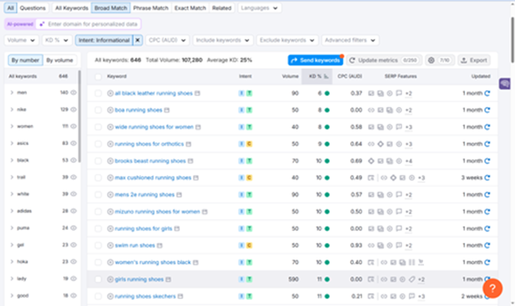The height and width of the screenshot is (306, 515).
Task: Click the purple chat widget icon
Action: [505, 84]
